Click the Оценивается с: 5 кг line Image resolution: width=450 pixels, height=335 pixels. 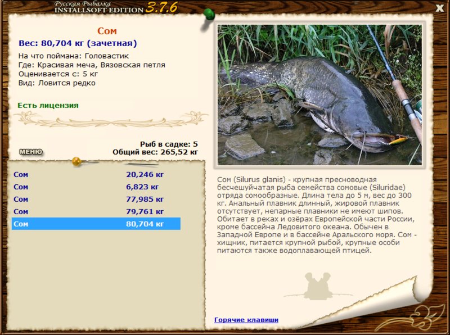pyautogui.click(x=58, y=74)
